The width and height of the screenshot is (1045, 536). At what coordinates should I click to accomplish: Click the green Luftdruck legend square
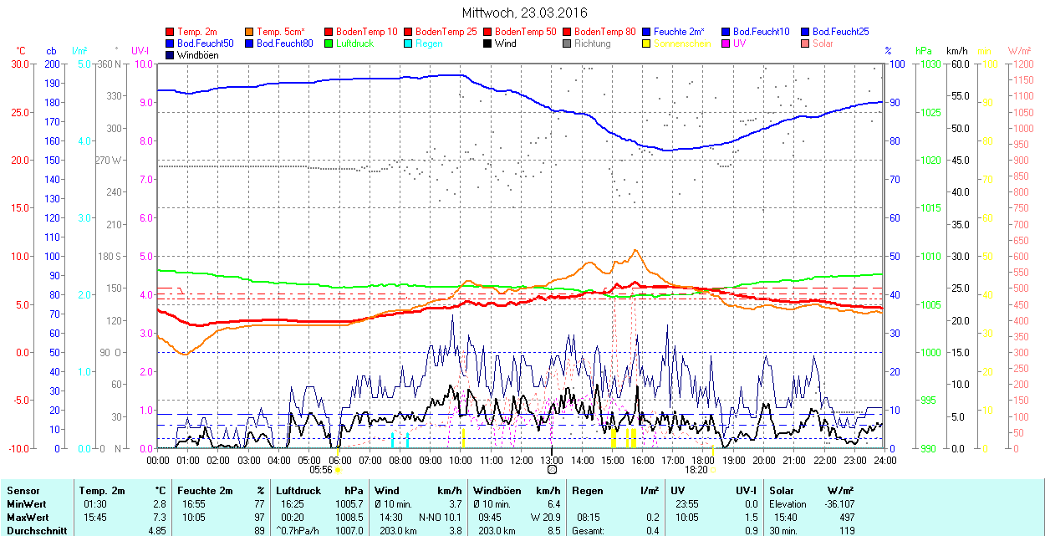click(329, 43)
